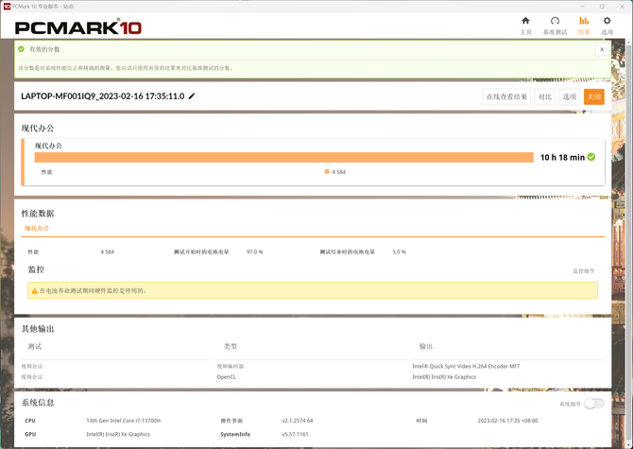Open Monitoring details (监控细节) link
Viewport: 633px width, 449px height.
coord(583,271)
